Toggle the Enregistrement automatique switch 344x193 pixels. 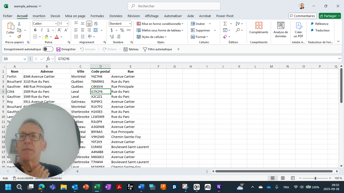[x=48, y=49]
